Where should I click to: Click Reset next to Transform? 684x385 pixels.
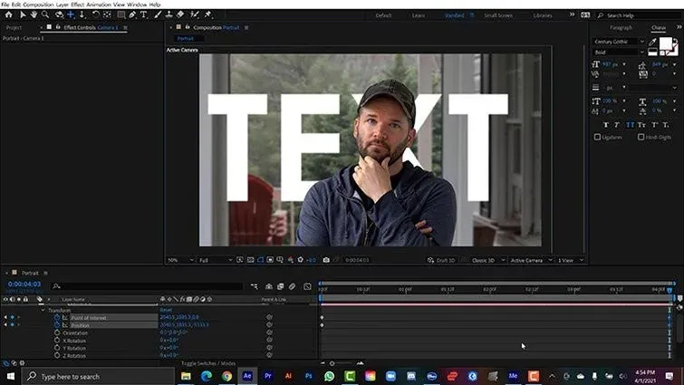(166, 310)
